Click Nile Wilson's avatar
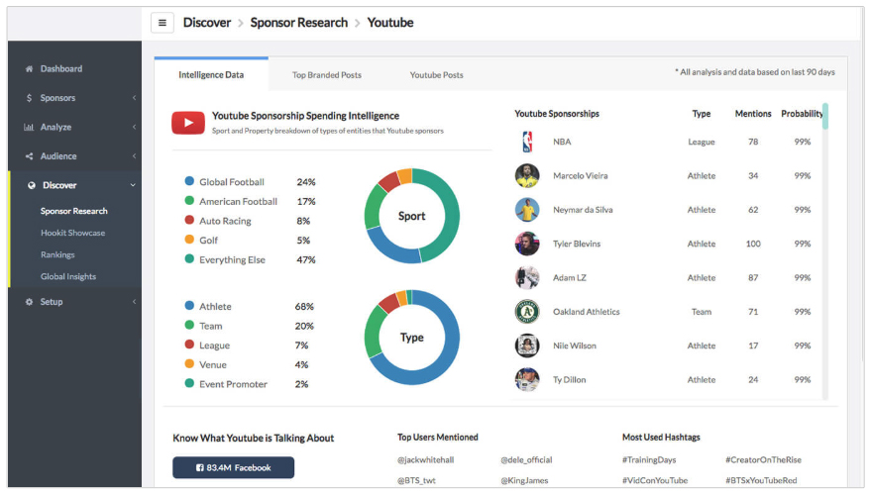This screenshot has height=495, width=870. click(x=527, y=346)
